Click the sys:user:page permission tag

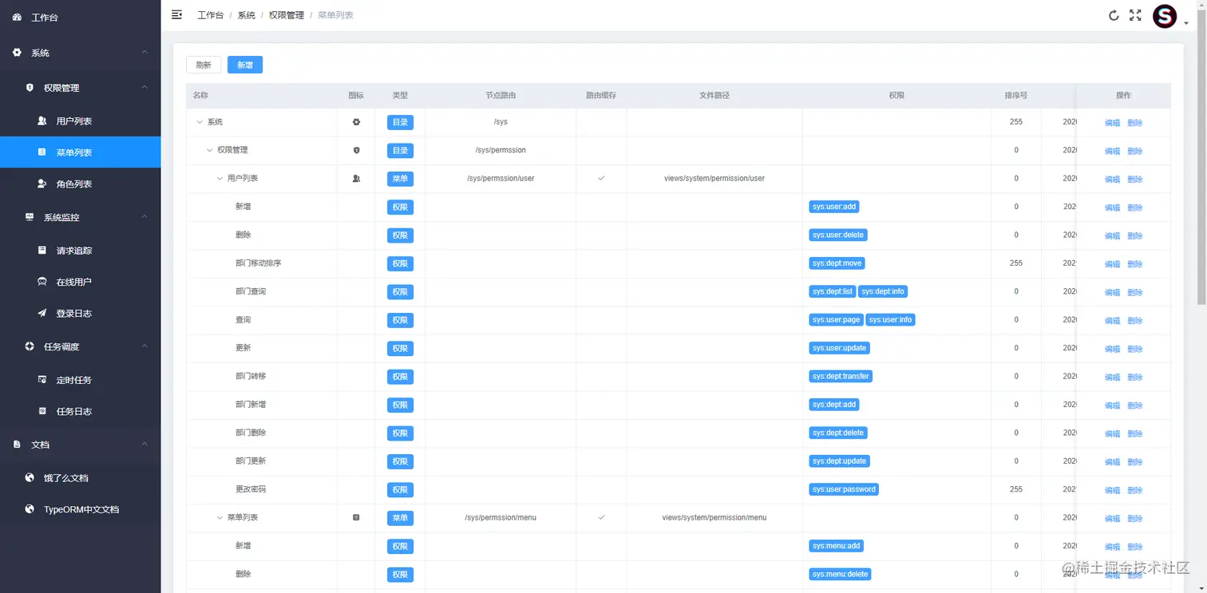tap(836, 320)
